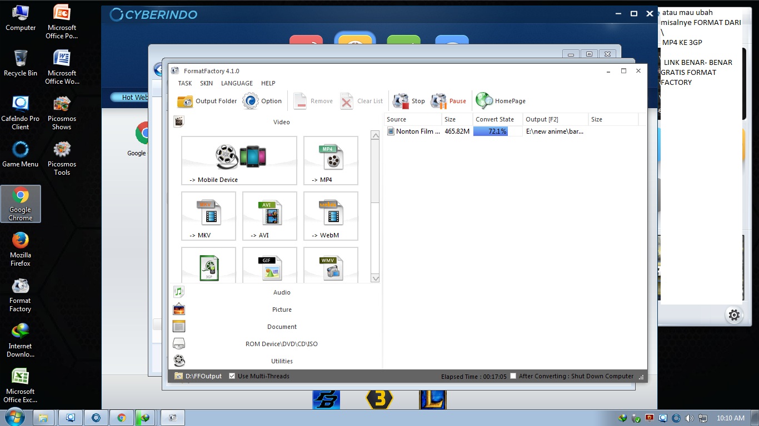Screen dimensions: 759x426
Task: Click scroll up arrow in video list
Action: pos(375,135)
